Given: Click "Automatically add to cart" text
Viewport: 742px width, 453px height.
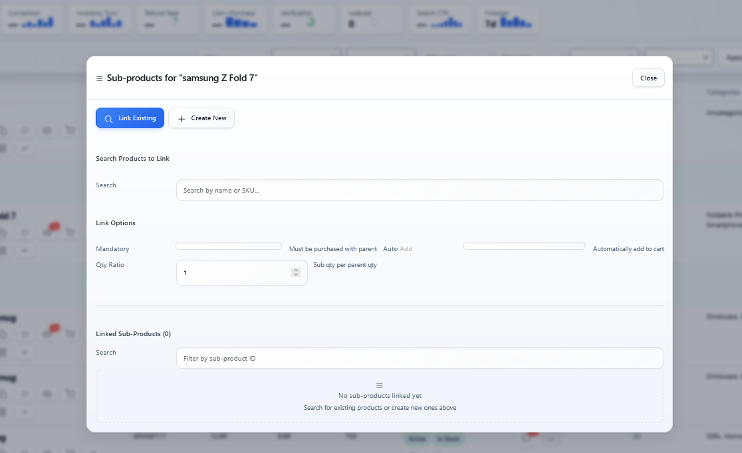Looking at the screenshot, I should 628,248.
